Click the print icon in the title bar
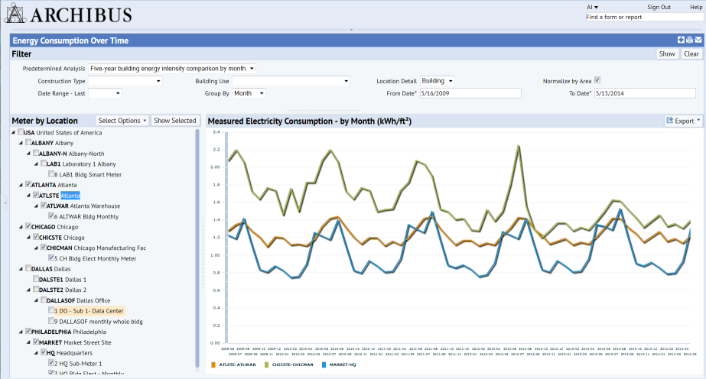 click(689, 40)
